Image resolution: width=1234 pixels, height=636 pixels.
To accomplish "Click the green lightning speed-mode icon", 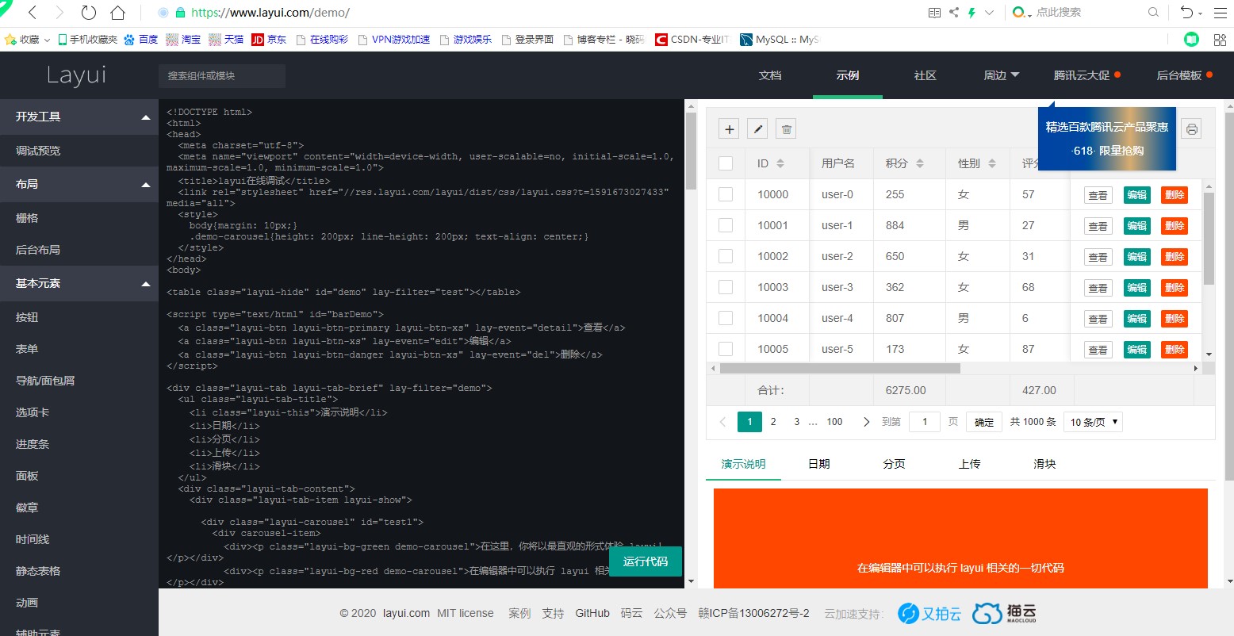I will (x=971, y=13).
